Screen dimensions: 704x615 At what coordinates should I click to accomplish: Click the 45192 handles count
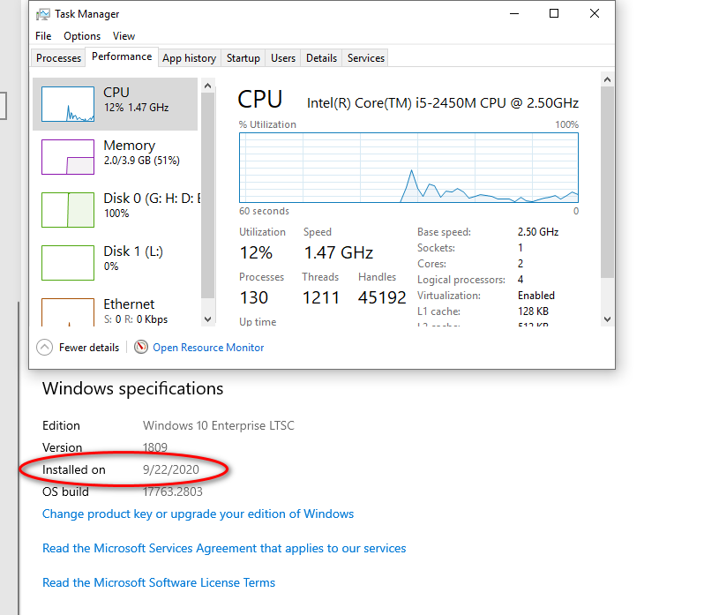382,297
